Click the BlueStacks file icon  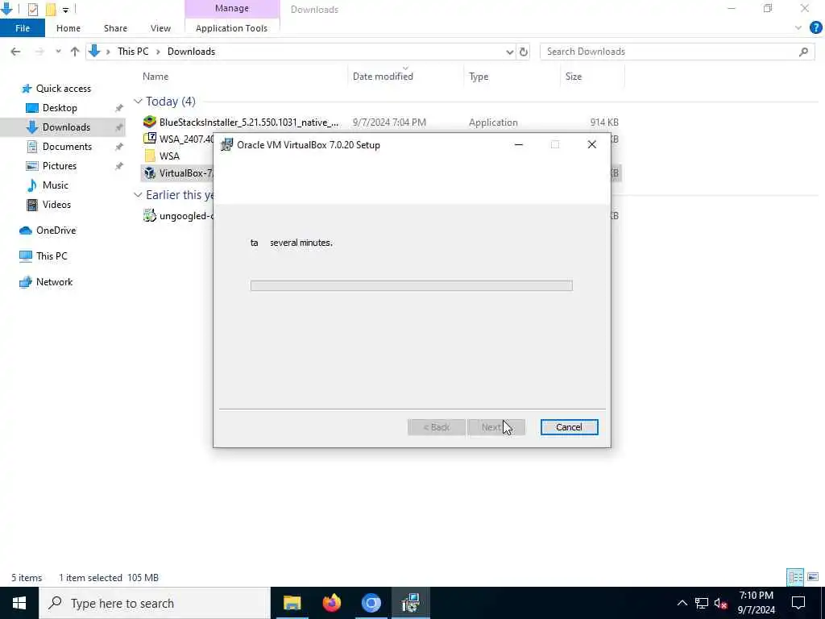pyautogui.click(x=150, y=123)
